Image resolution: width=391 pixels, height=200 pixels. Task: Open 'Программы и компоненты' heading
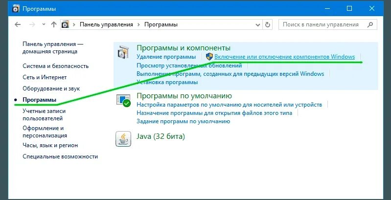point(184,48)
